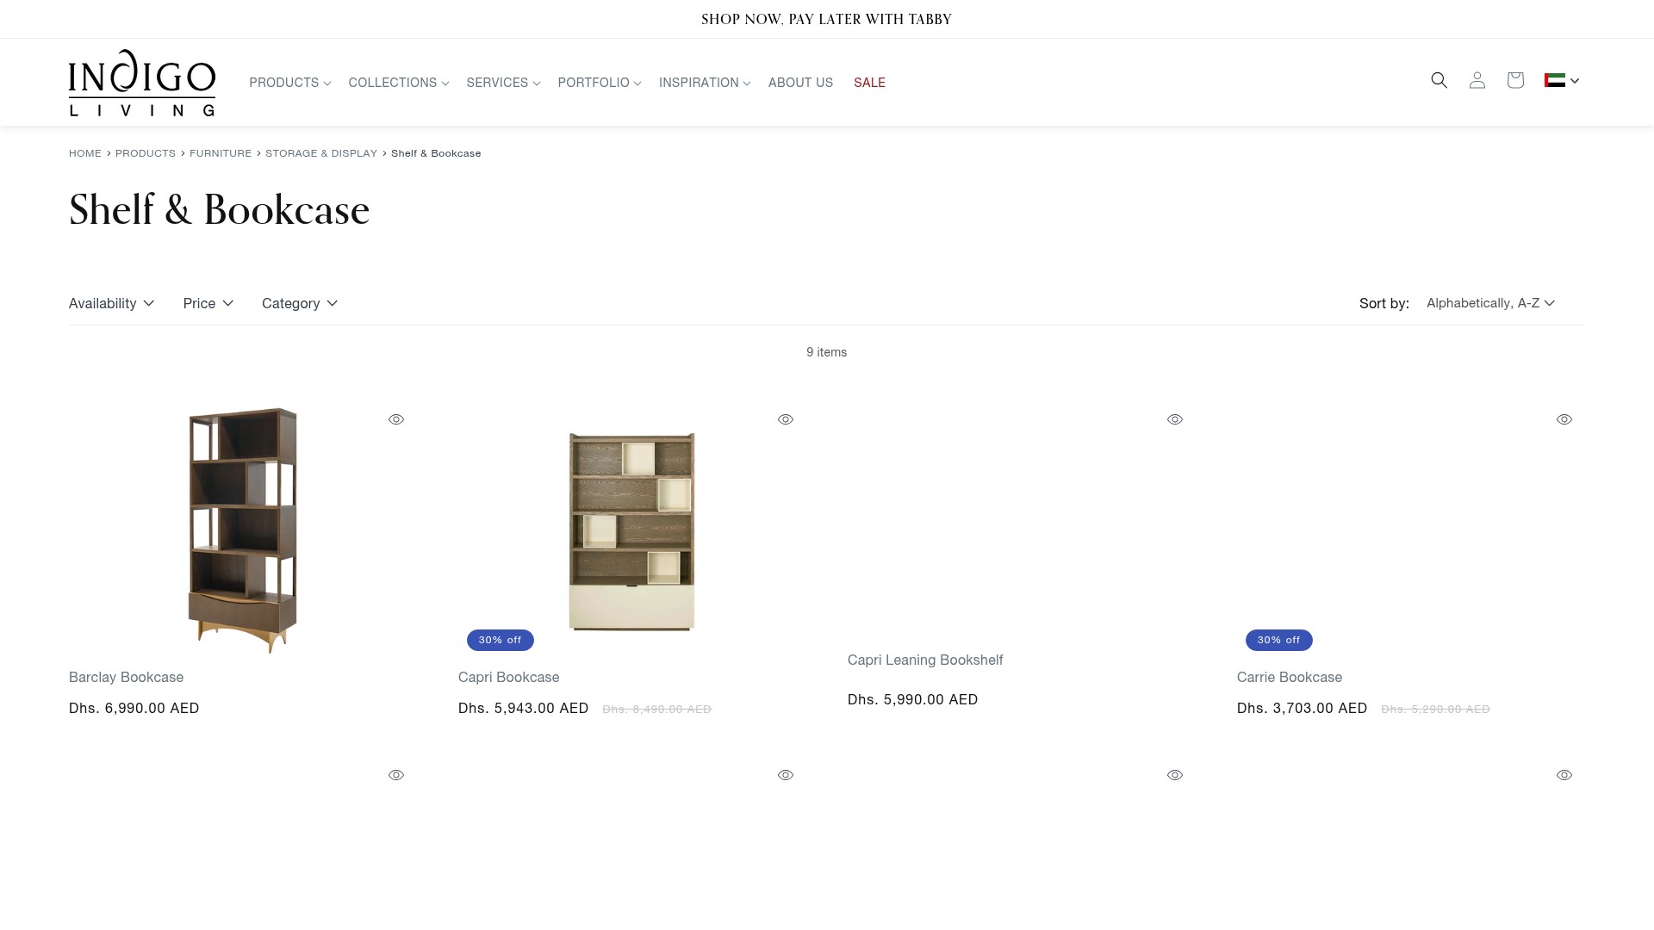Click the Dhs. 6,990.00 AED price

tap(134, 708)
